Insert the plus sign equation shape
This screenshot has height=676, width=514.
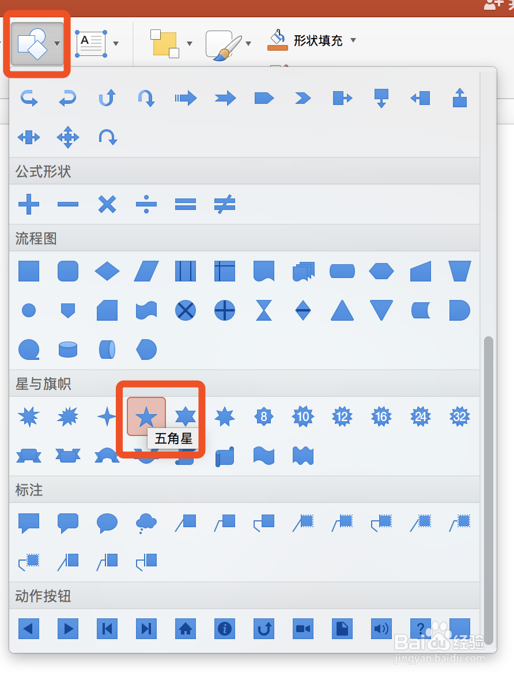(29, 204)
